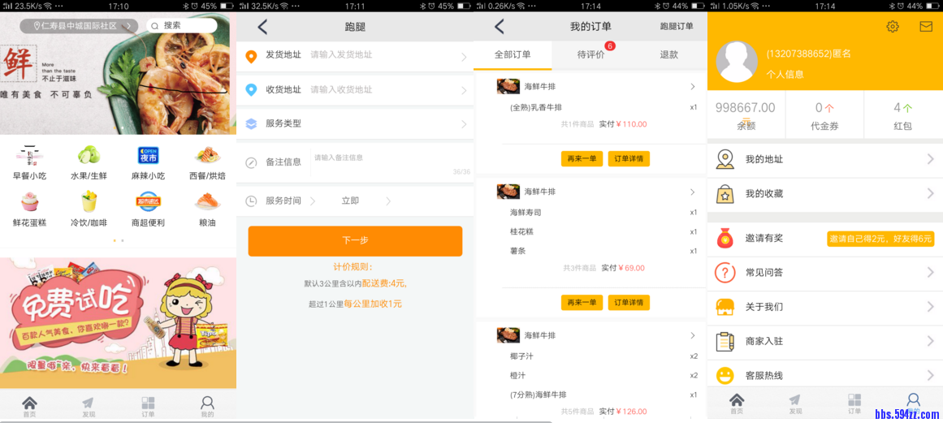The height and width of the screenshot is (423, 943).
Task: Open settings gear on profile screen
Action: point(893,27)
